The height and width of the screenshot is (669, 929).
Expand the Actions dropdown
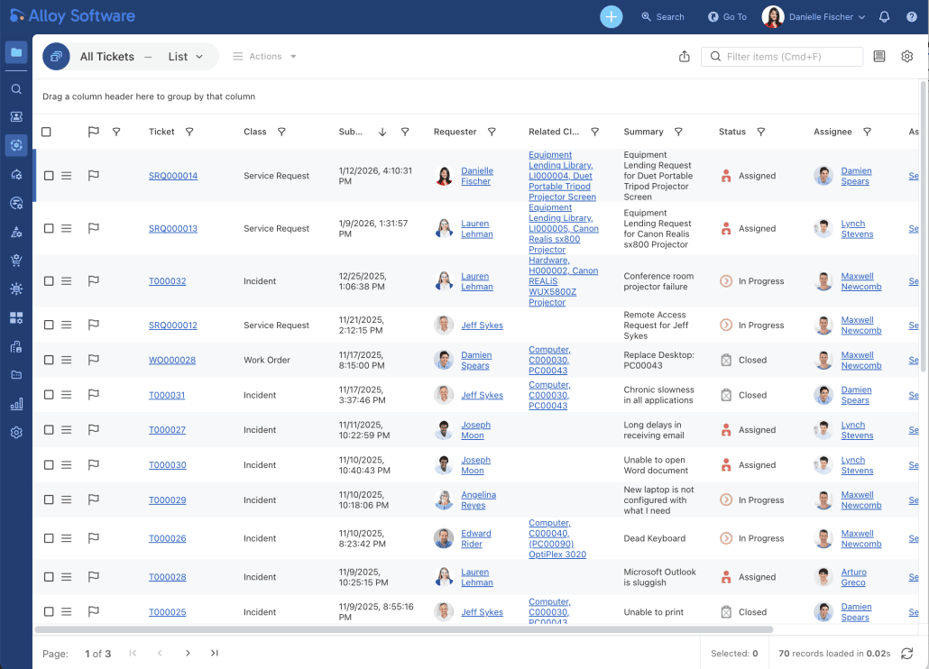point(264,57)
